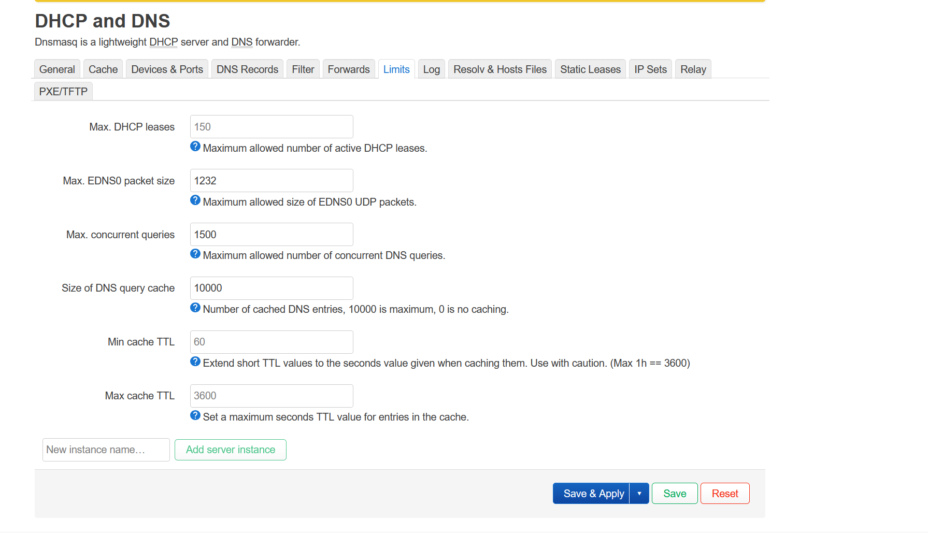928x534 pixels.
Task: Switch to the General tab
Action: coord(57,69)
